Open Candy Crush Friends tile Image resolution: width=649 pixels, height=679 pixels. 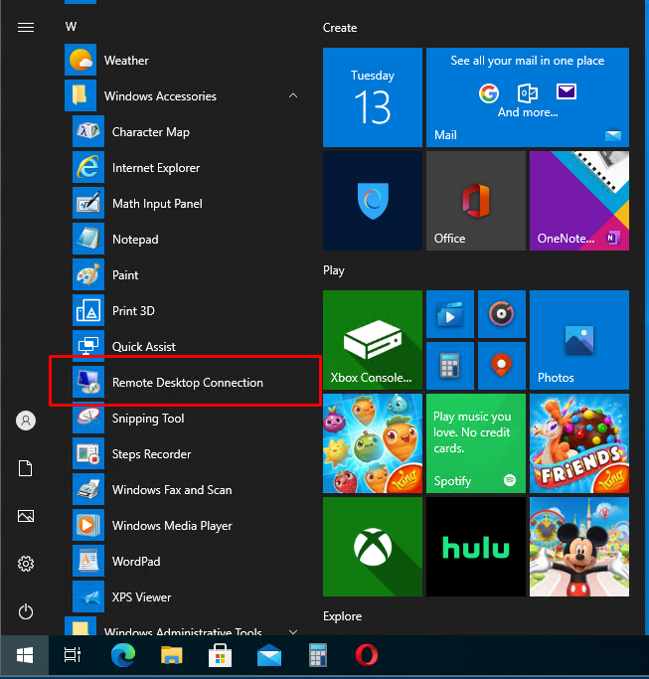pos(579,443)
